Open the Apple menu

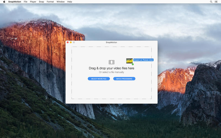[x=4, y=2]
